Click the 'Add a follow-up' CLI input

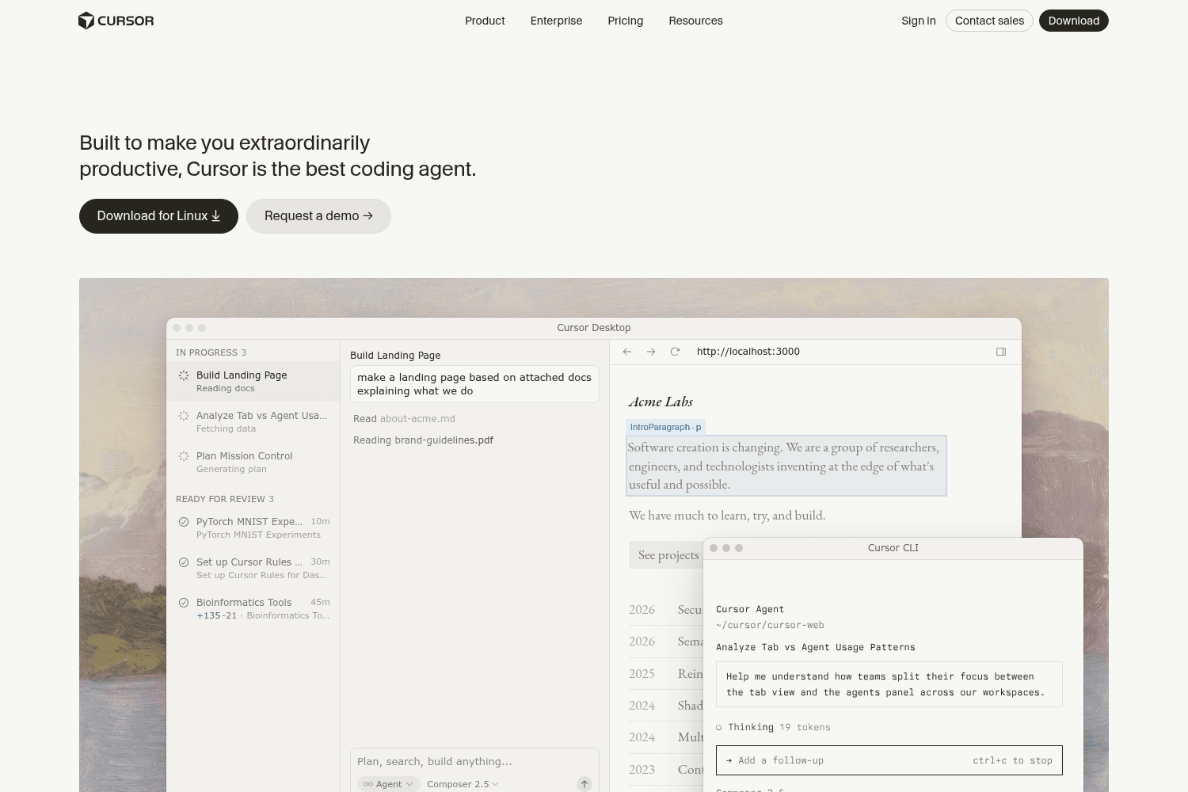(889, 760)
